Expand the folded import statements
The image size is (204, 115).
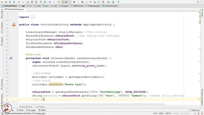33,17
